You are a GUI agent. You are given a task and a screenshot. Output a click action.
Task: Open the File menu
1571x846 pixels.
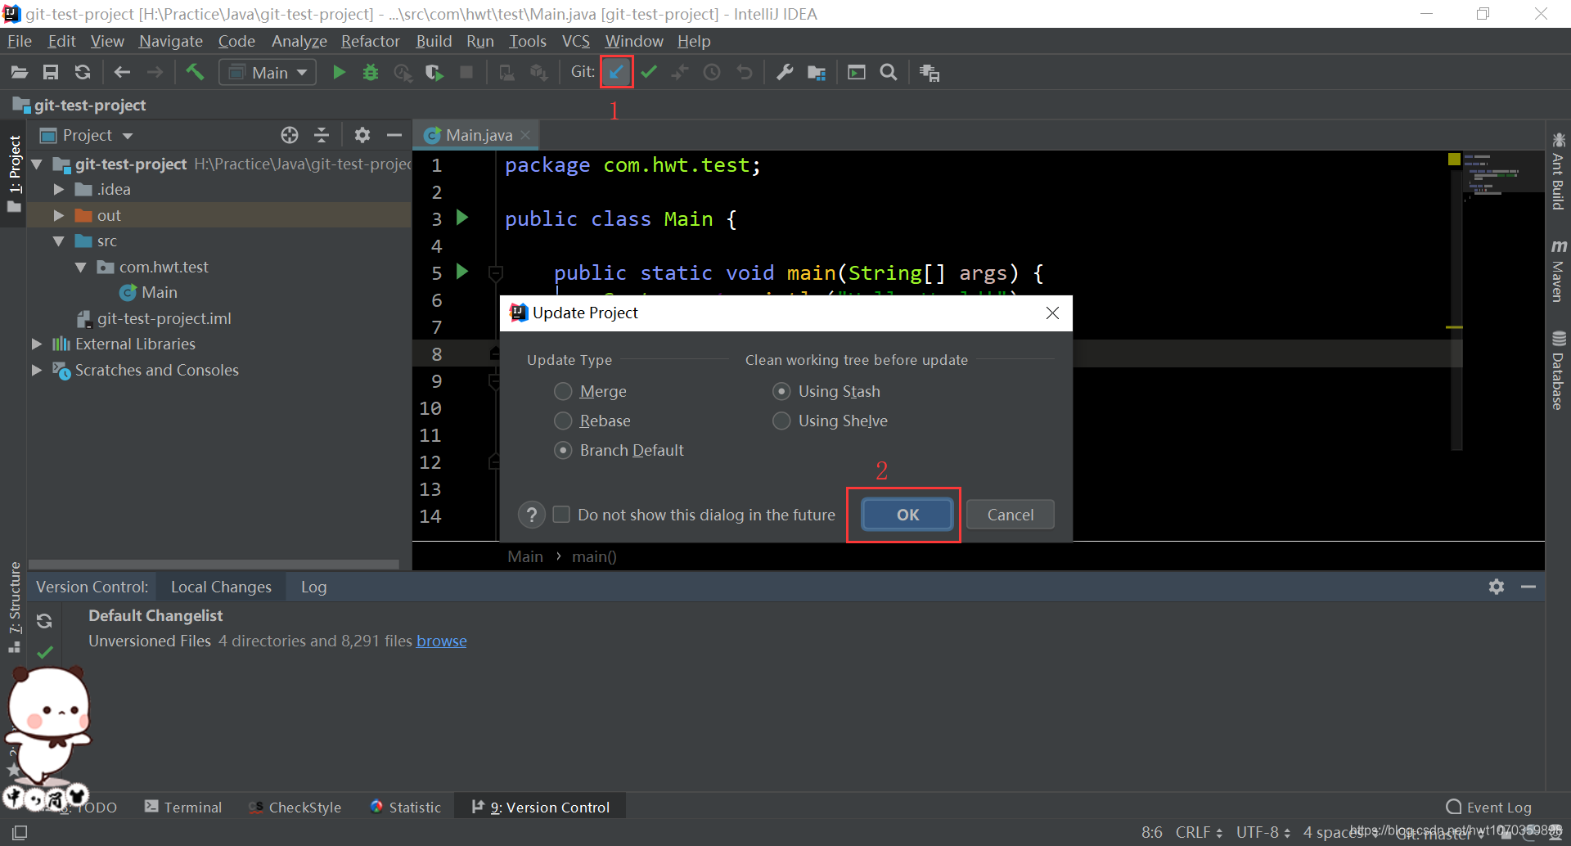[20, 41]
